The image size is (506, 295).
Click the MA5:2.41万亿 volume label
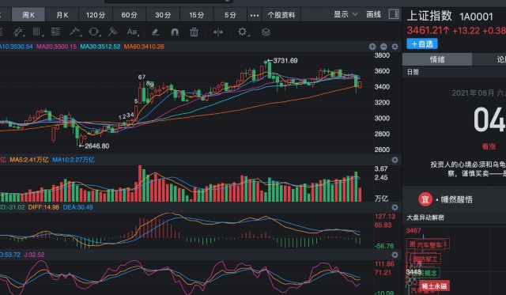(x=29, y=160)
